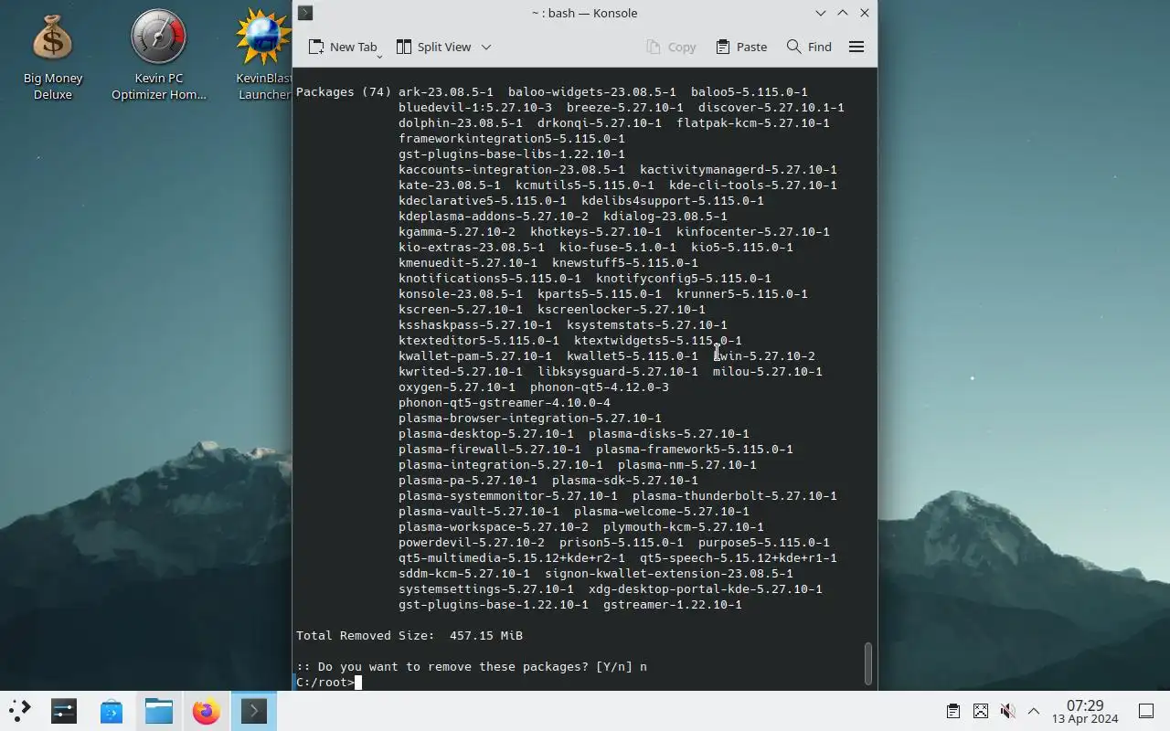The width and height of the screenshot is (1170, 731).
Task: Click 'dolphin-23.08.5-1' package name
Action: pyautogui.click(x=461, y=123)
